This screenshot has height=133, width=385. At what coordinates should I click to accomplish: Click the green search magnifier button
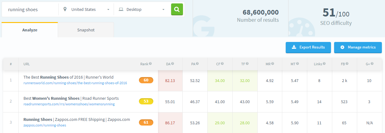[177, 9]
